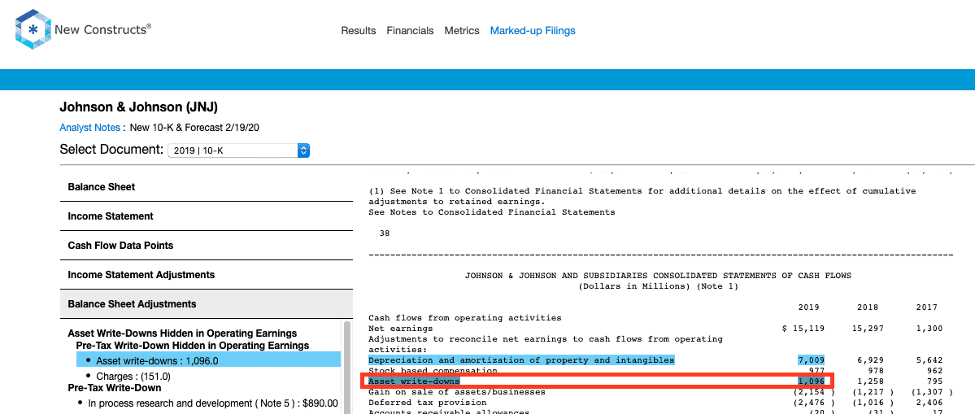The image size is (975, 414).
Task: Select Asset write-downs : 1,096.0 item
Action: click(208, 360)
